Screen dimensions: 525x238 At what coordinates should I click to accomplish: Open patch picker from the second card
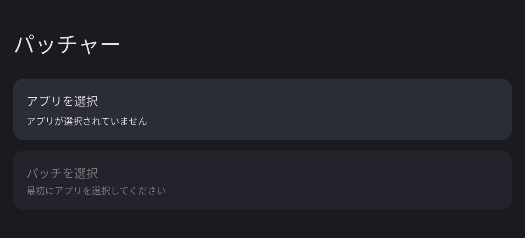(262, 180)
